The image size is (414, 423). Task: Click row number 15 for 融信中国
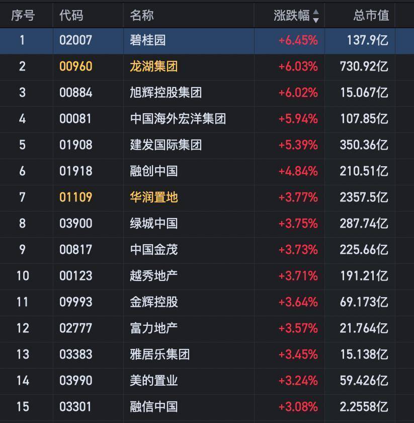click(23, 407)
